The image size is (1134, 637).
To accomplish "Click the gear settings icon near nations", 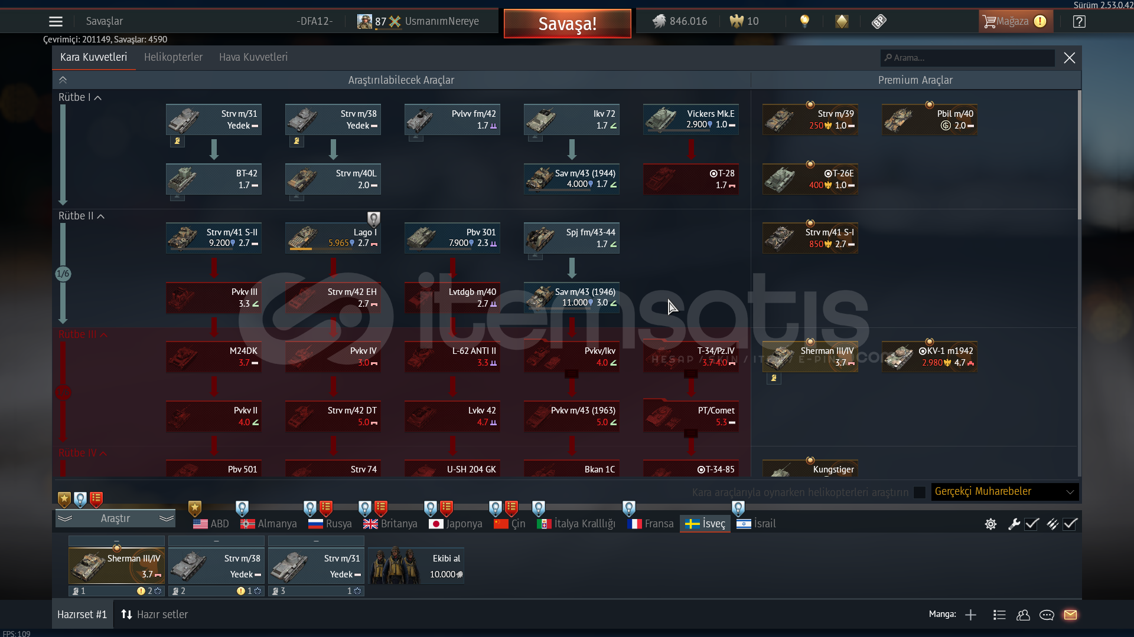I will click(990, 524).
